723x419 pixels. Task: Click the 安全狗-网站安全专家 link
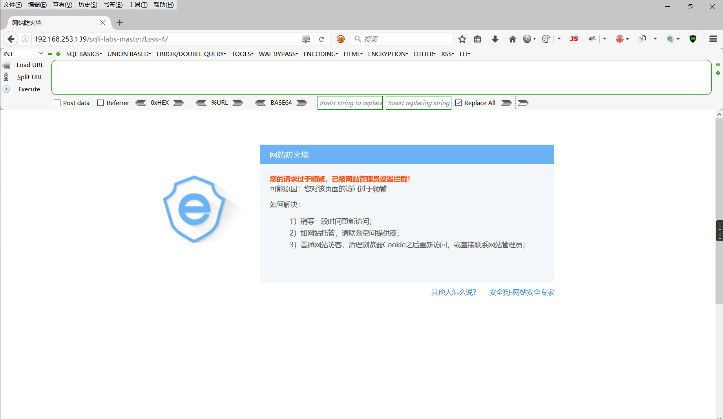pos(521,292)
